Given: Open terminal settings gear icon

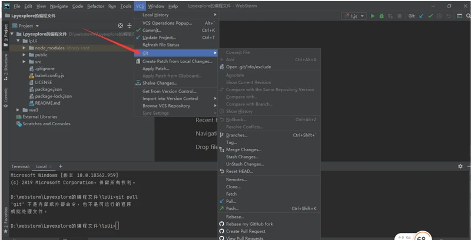Looking at the screenshot, I should click(x=460, y=166).
